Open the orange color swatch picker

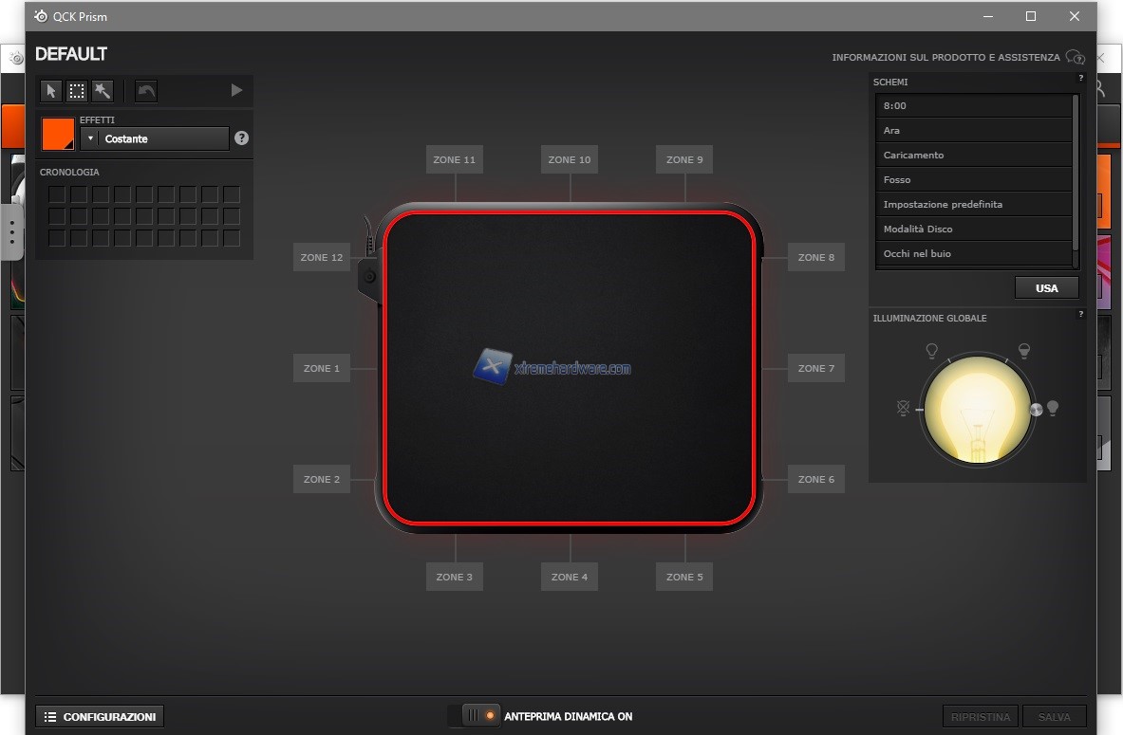click(58, 134)
